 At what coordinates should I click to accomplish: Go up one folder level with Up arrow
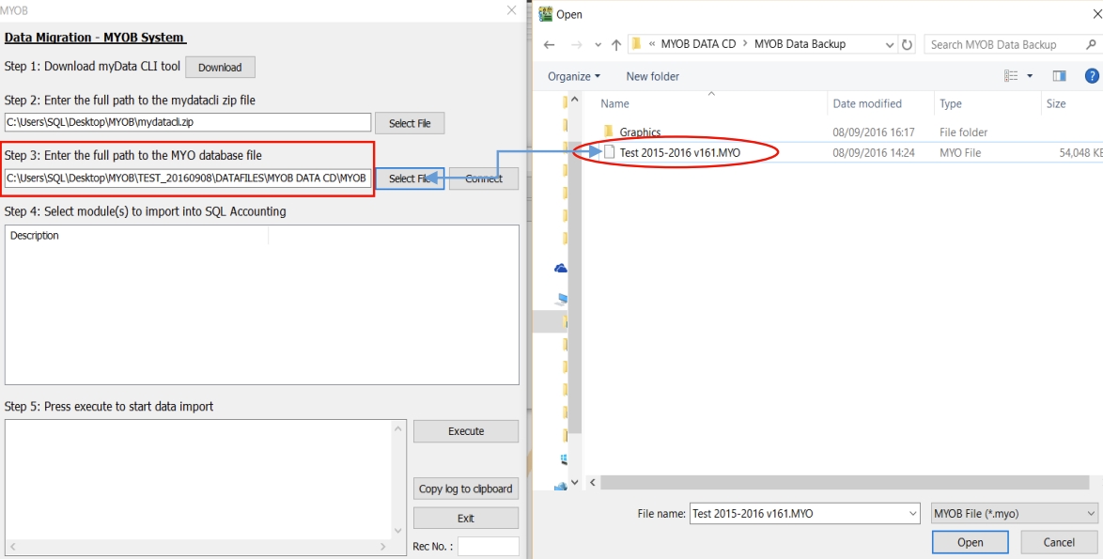coord(614,45)
